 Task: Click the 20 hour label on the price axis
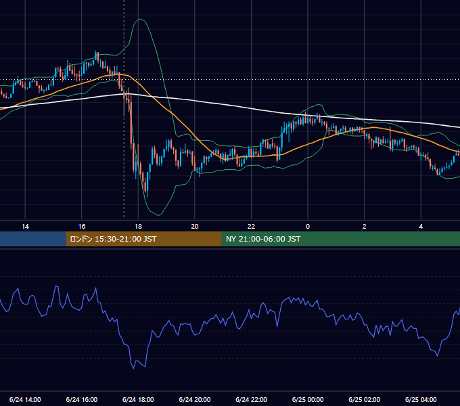click(x=195, y=227)
